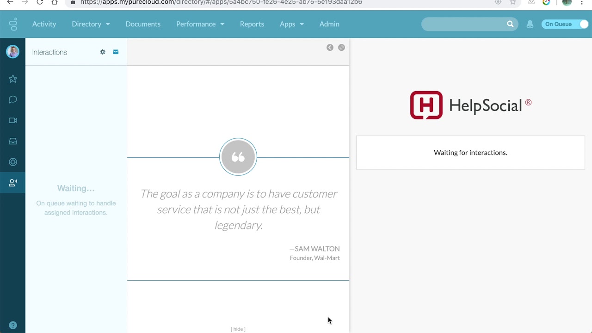Image resolution: width=592 pixels, height=333 pixels.
Task: Open the Admin menu item
Action: 329,24
